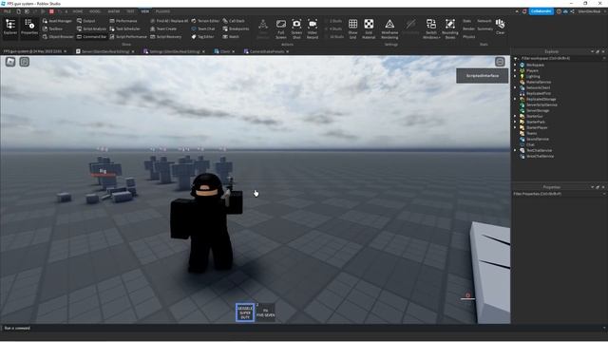Toggle Wireframe Rendering
This screenshot has width=608, height=342.
click(x=389, y=28)
